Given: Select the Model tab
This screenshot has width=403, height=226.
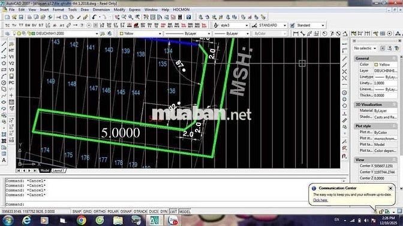Looking at the screenshot, I should coord(45,170).
